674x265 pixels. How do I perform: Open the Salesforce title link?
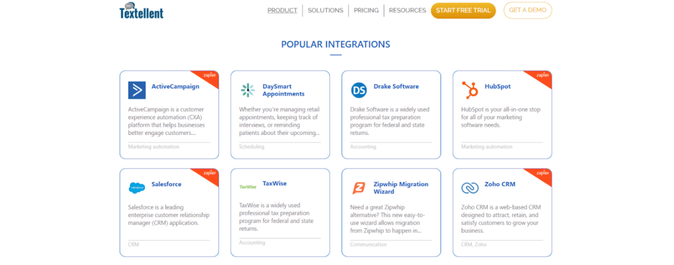tap(167, 184)
